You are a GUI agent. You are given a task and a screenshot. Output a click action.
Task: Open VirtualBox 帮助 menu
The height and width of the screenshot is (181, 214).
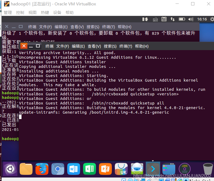click(70, 13)
